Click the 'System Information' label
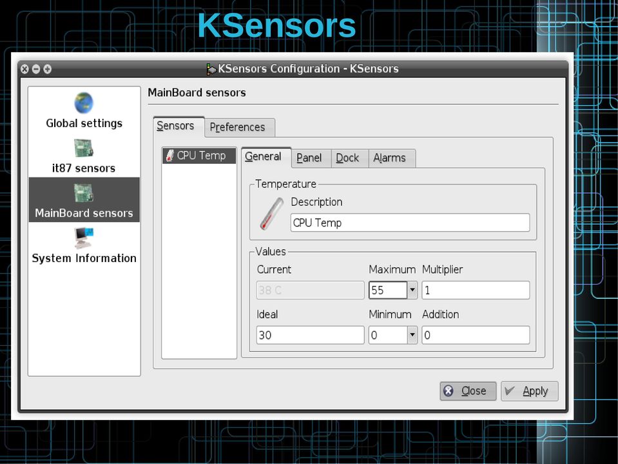This screenshot has height=464, width=618. [84, 258]
